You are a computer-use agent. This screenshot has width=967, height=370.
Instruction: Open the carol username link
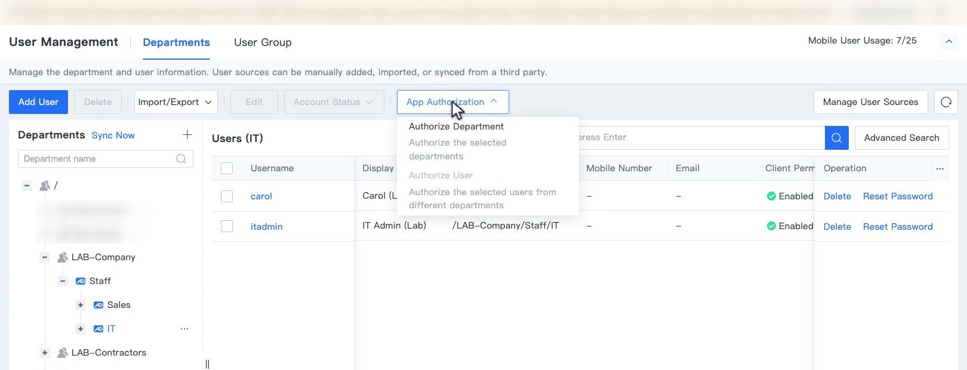point(261,196)
